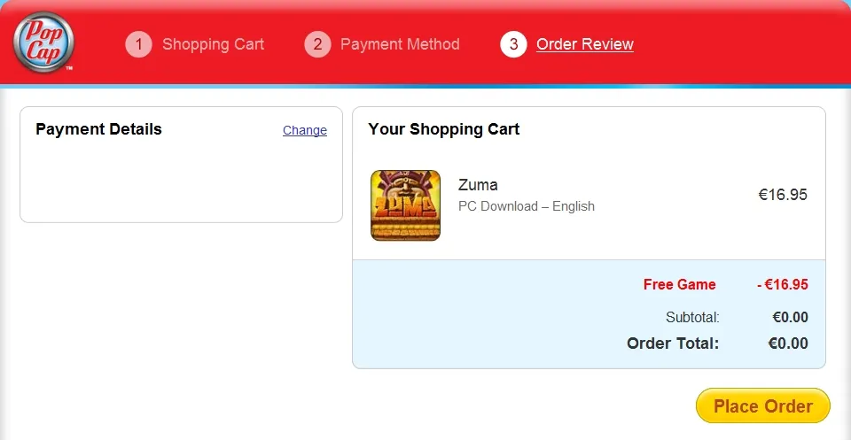Click the step 2 circle icon

click(x=317, y=44)
